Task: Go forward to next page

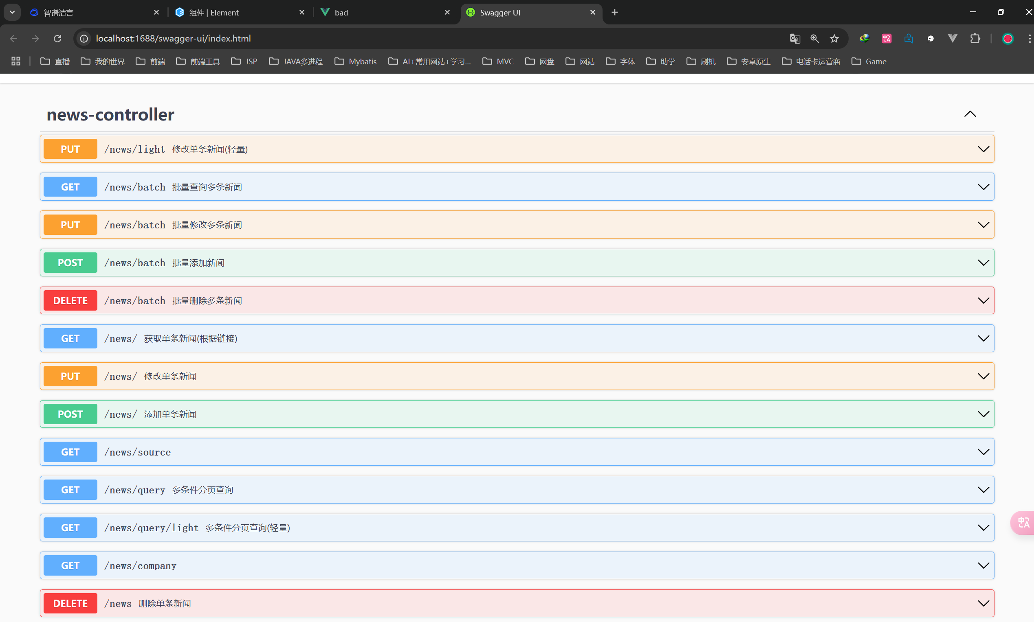Action: (35, 39)
